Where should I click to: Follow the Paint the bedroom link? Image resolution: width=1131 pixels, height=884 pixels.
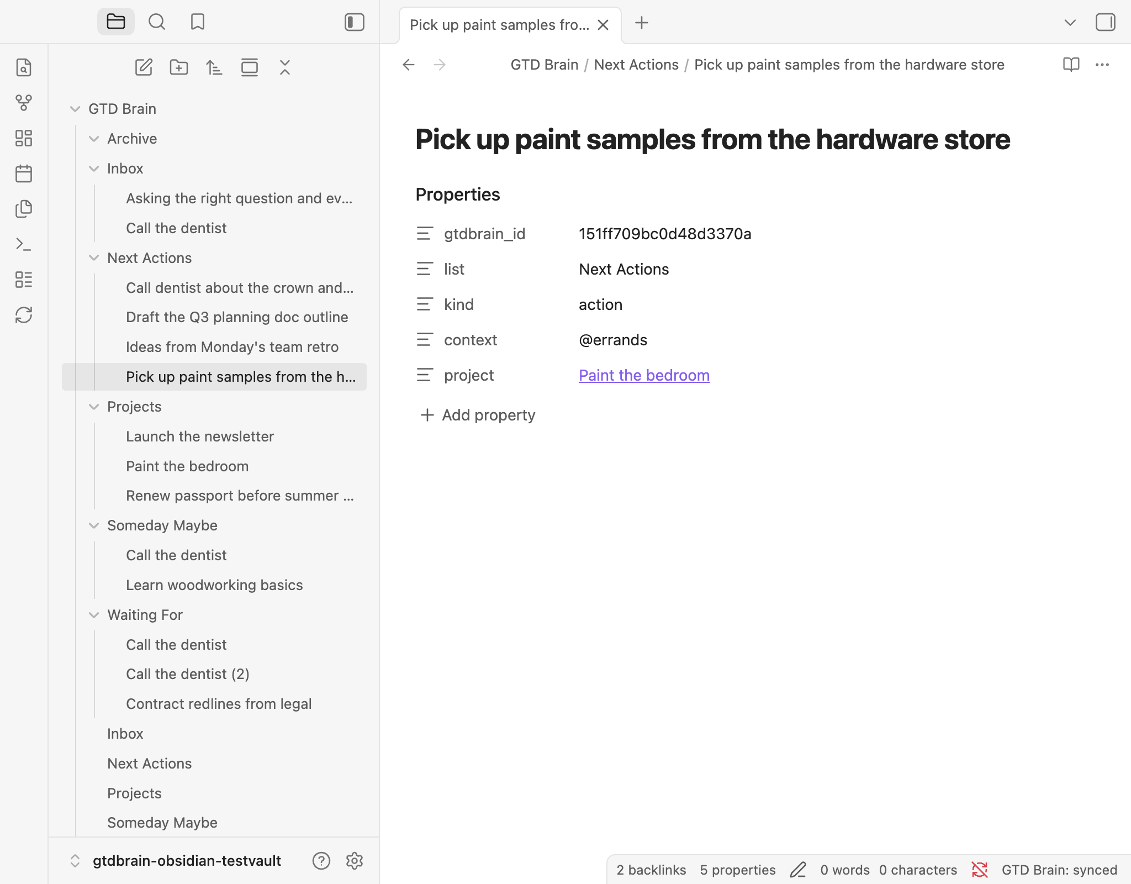coord(644,375)
